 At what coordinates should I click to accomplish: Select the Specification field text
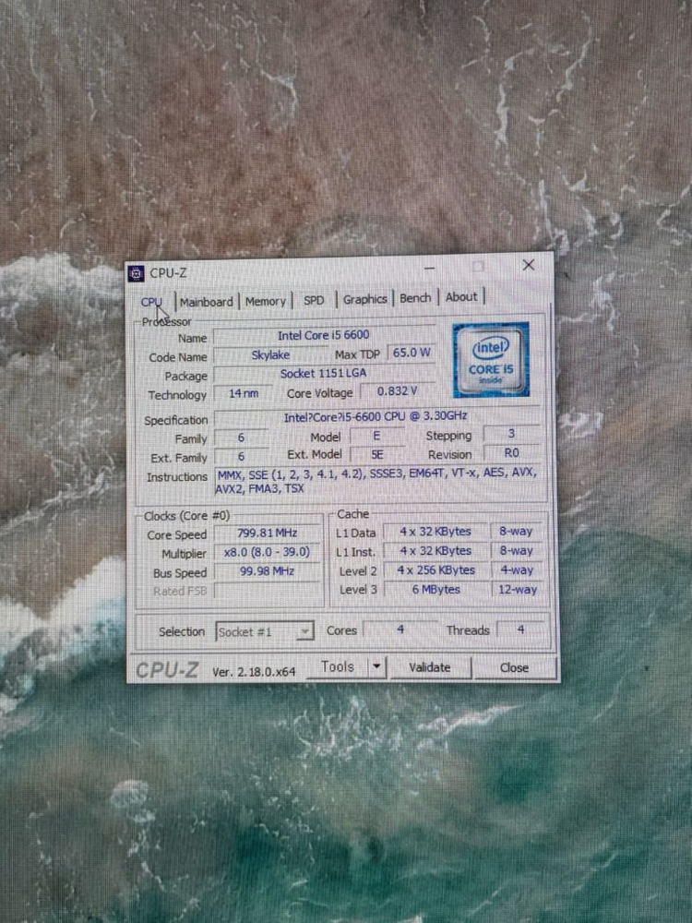(x=376, y=416)
